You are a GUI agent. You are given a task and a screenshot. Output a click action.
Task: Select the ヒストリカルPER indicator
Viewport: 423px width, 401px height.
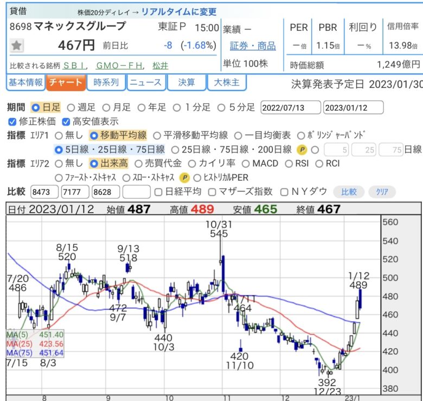tap(197, 178)
